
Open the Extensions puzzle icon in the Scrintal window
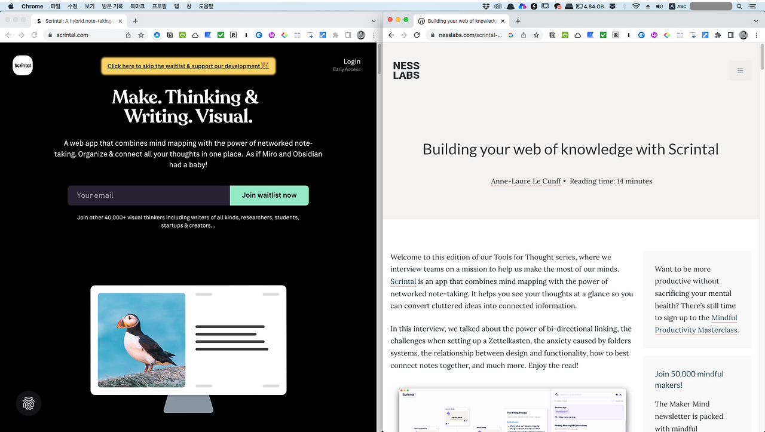(x=335, y=35)
